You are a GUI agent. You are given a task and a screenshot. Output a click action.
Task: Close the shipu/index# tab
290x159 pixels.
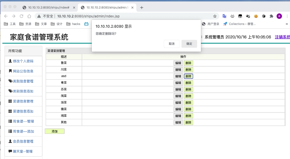tap(74, 8)
